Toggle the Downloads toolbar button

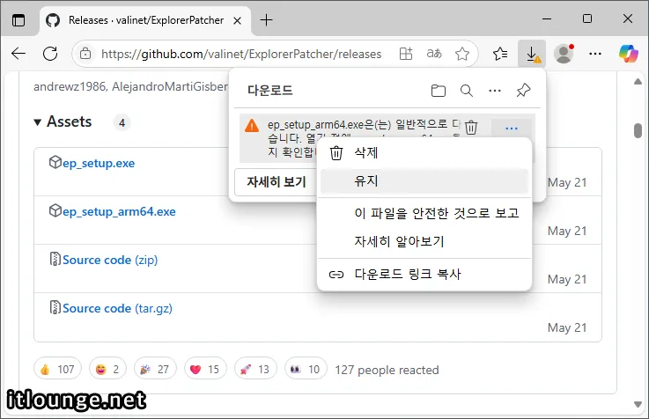pos(532,54)
